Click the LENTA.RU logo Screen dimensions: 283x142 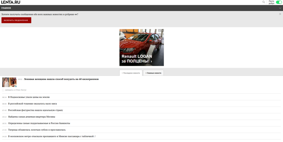coord(11,2)
